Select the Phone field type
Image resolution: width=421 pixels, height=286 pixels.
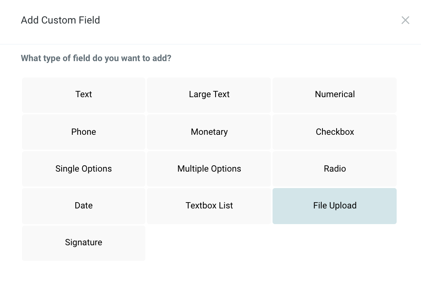(84, 132)
